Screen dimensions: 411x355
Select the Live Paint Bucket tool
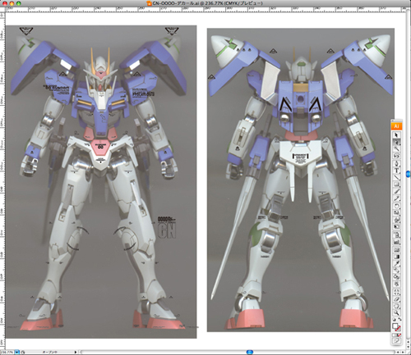click(396, 277)
